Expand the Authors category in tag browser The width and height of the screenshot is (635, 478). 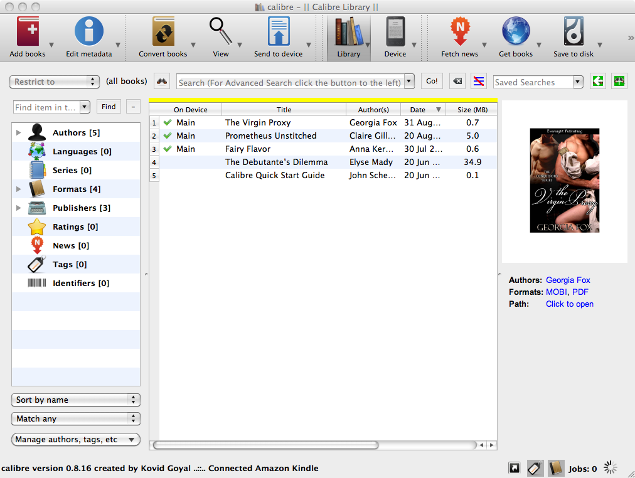(19, 133)
